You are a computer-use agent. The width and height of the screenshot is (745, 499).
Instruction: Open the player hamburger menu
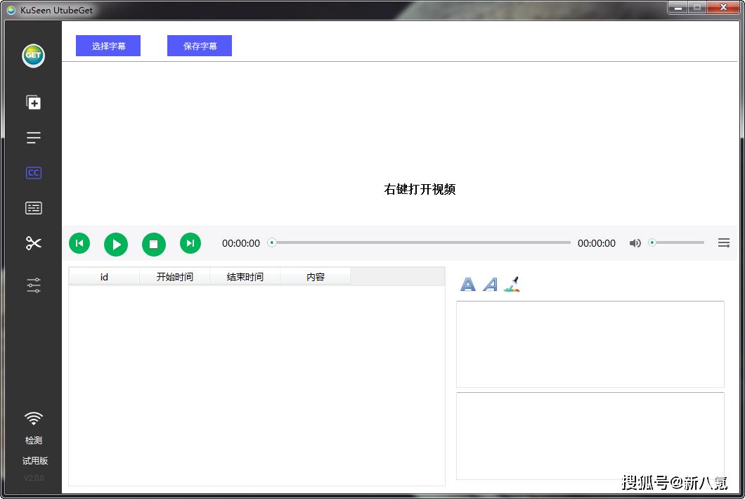(x=724, y=243)
